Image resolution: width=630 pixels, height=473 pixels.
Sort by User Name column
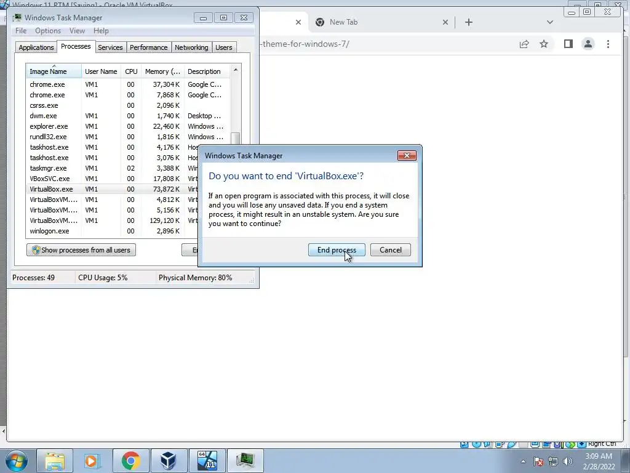pos(102,71)
